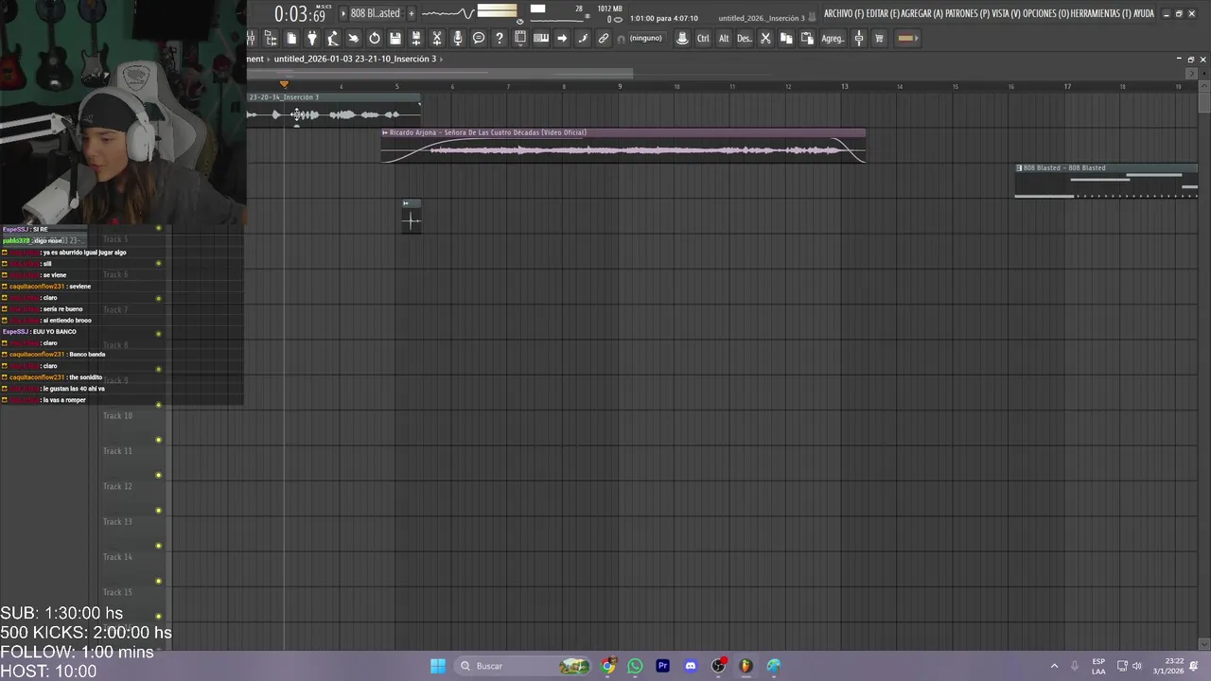This screenshot has height=681, width=1211.
Task: Open Discord from the taskbar
Action: 691,666
